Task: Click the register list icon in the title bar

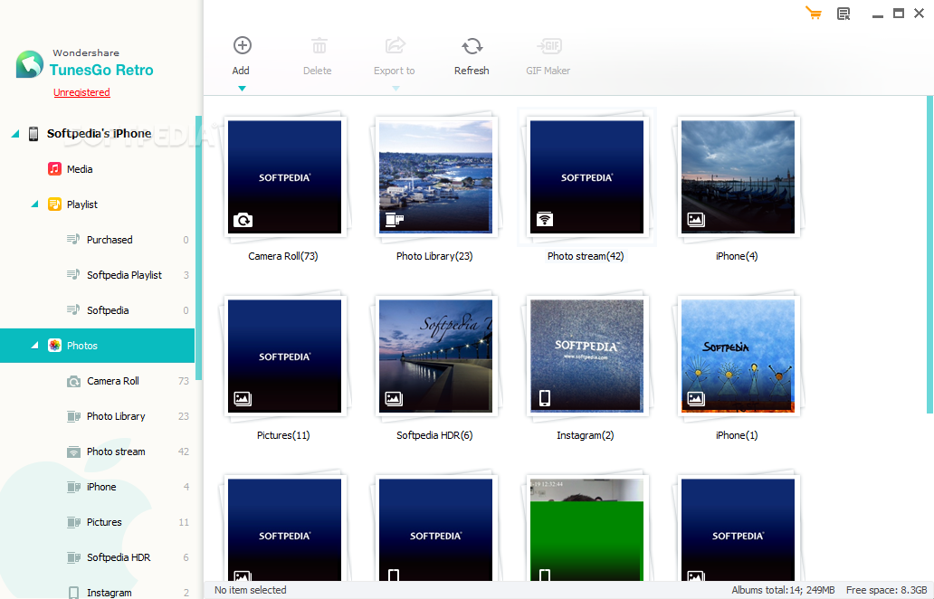Action: click(x=843, y=14)
